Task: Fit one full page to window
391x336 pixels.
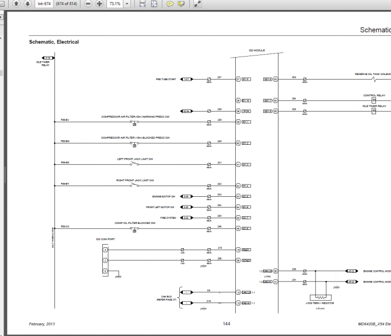Action: 154,4
